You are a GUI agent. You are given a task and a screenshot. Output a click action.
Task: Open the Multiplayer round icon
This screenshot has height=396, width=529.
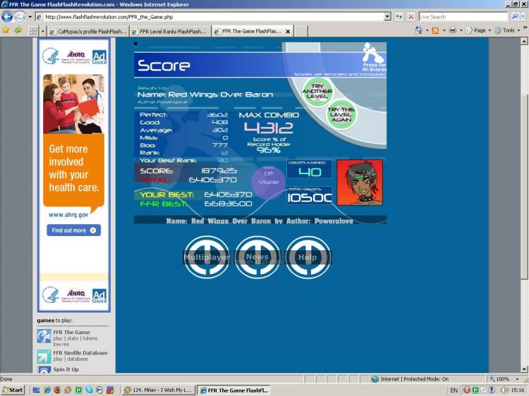coord(207,257)
